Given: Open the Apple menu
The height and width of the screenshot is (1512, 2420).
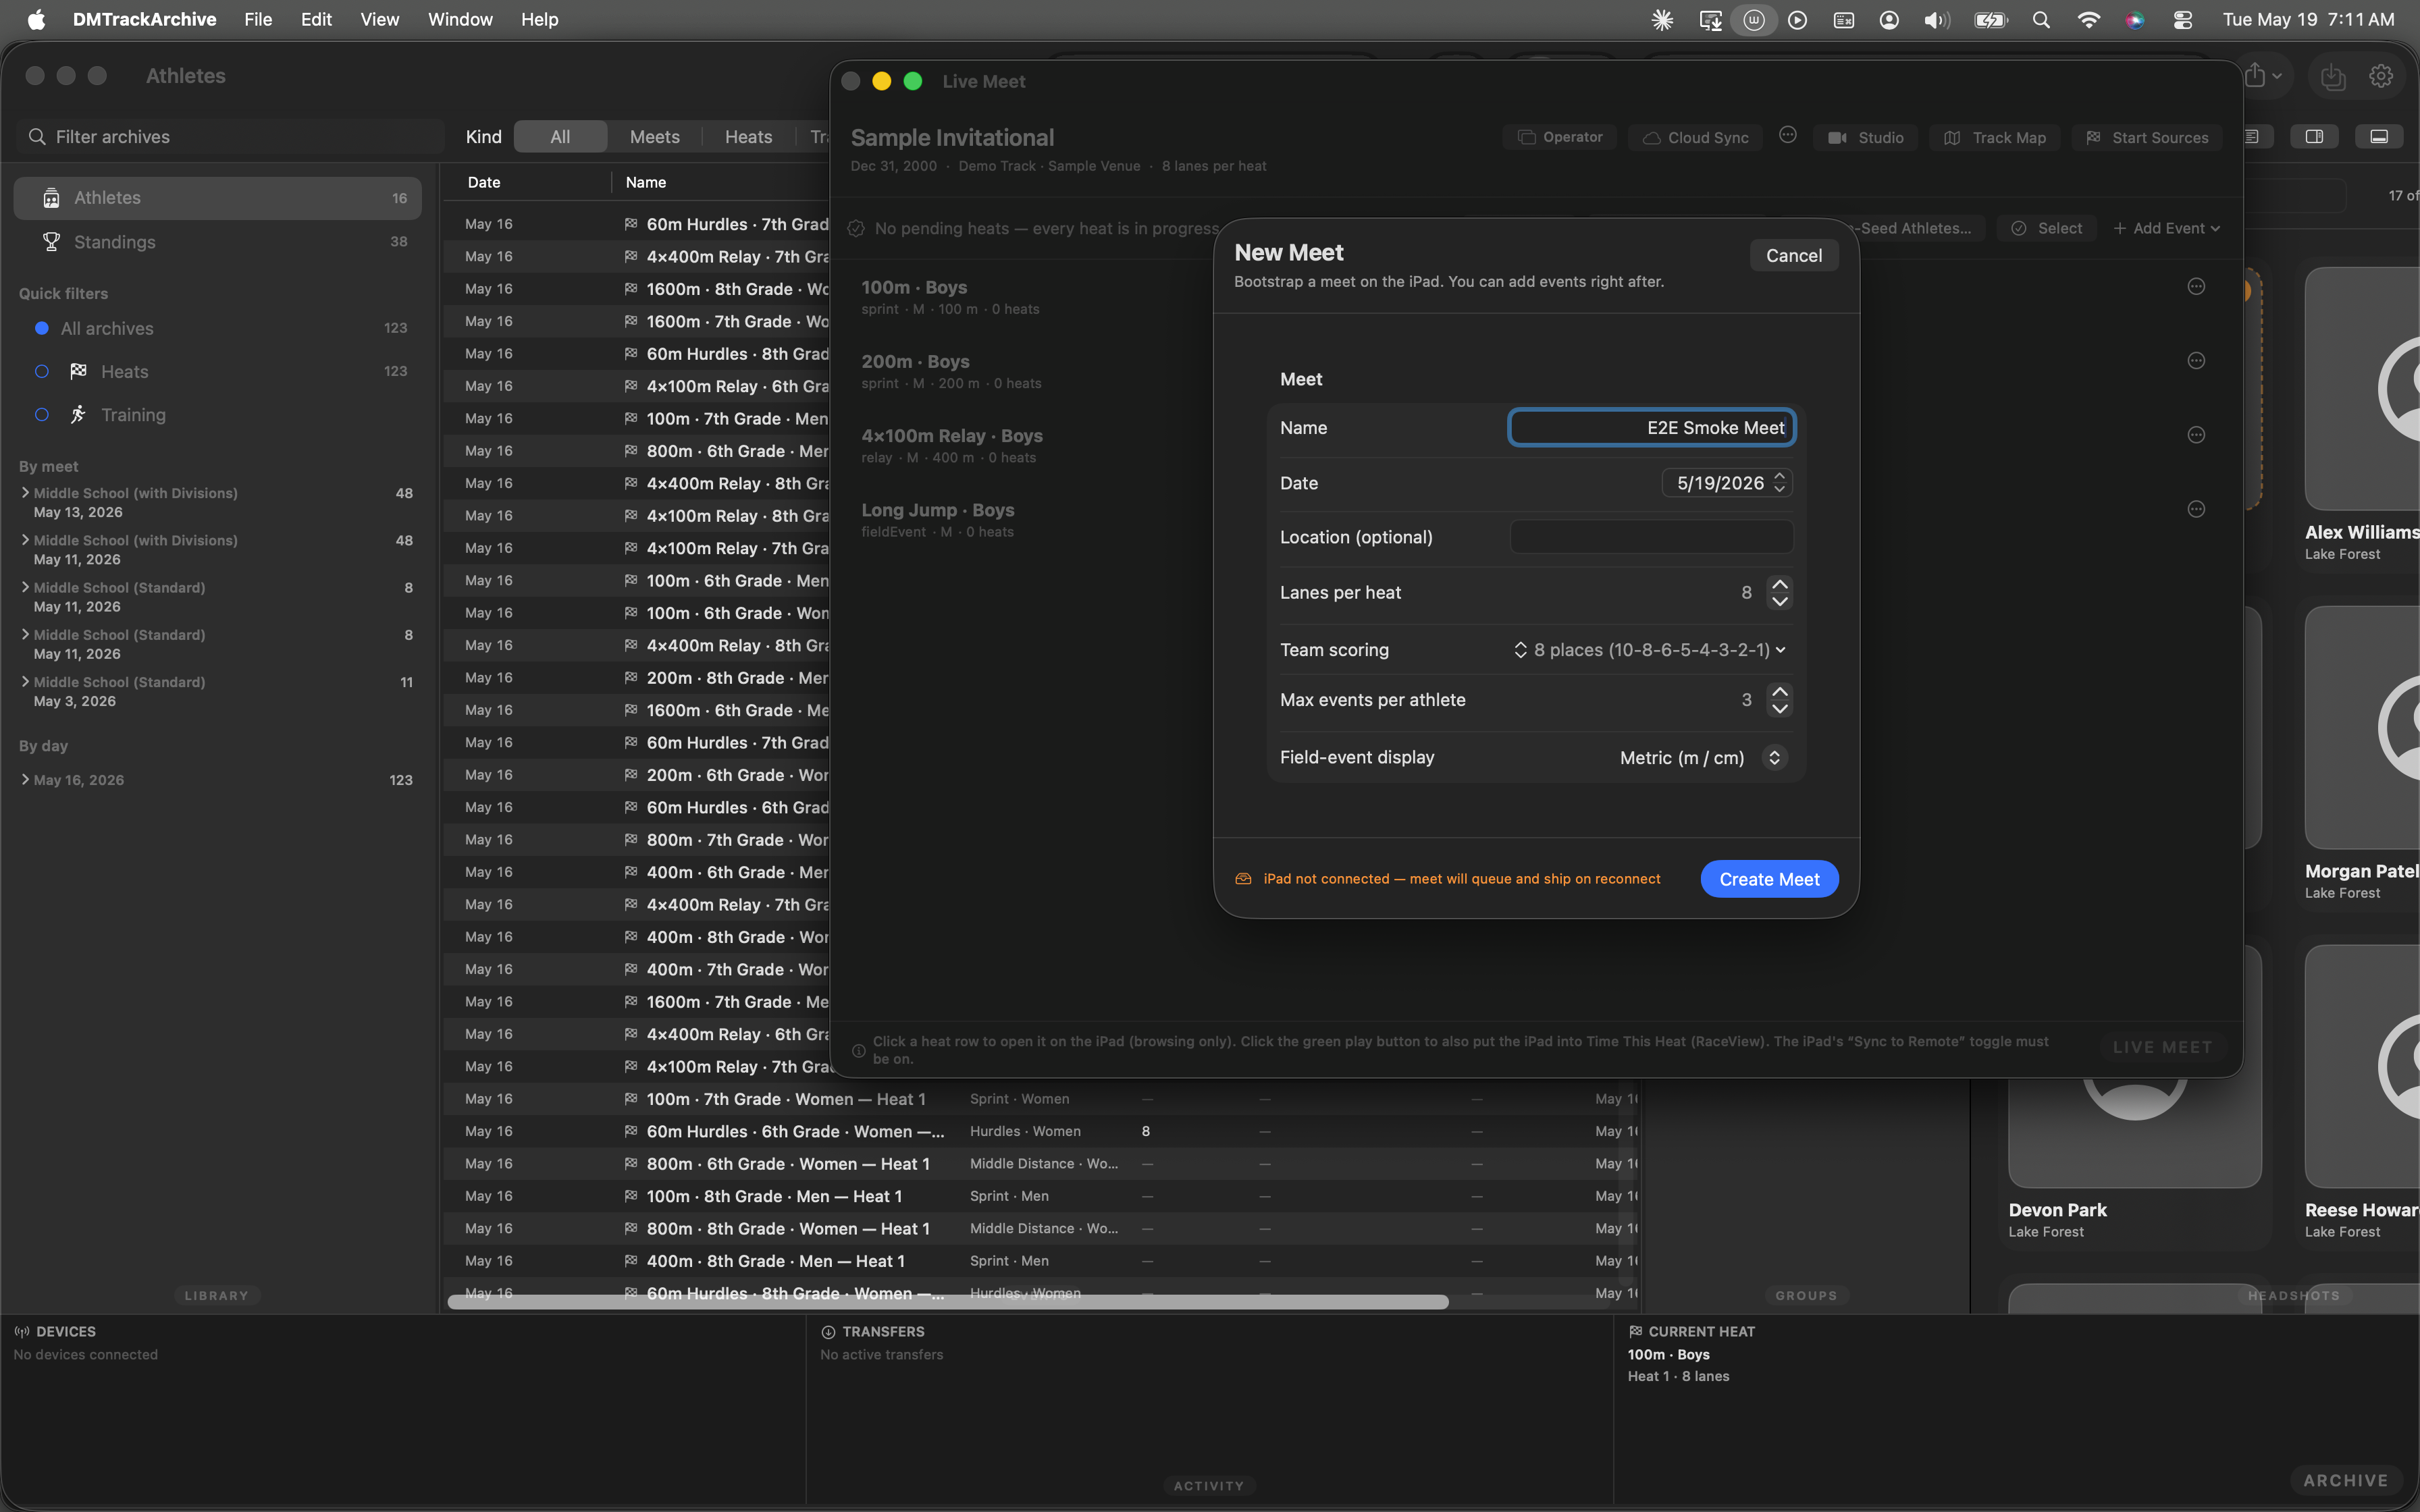Looking at the screenshot, I should pyautogui.click(x=36, y=19).
